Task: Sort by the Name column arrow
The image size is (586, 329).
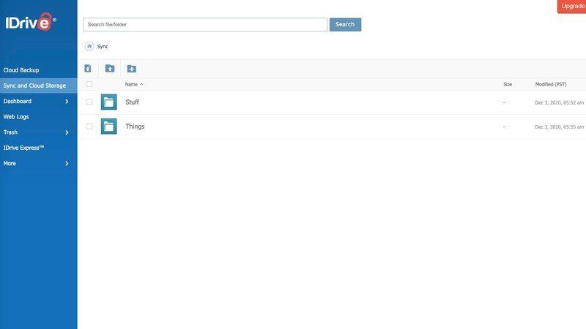Action: coord(141,84)
